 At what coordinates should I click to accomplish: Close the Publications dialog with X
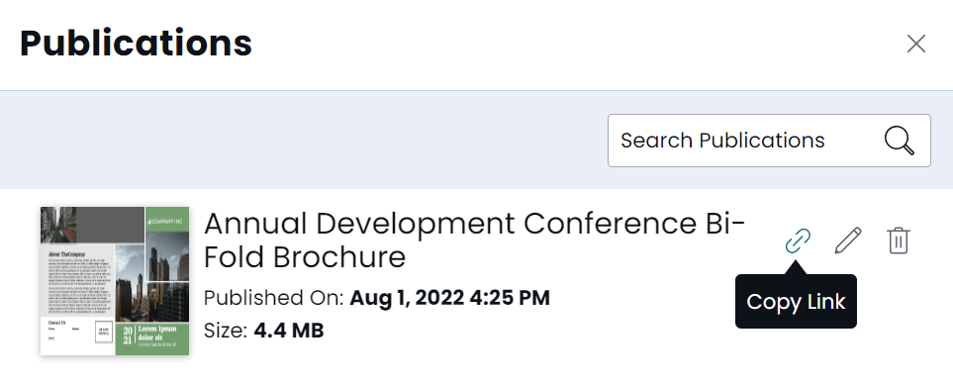coord(916,44)
